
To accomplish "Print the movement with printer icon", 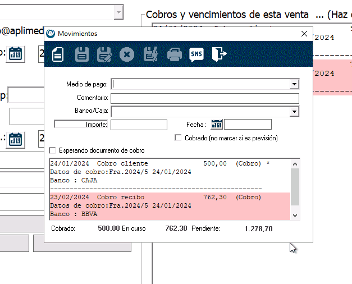I will (x=175, y=54).
